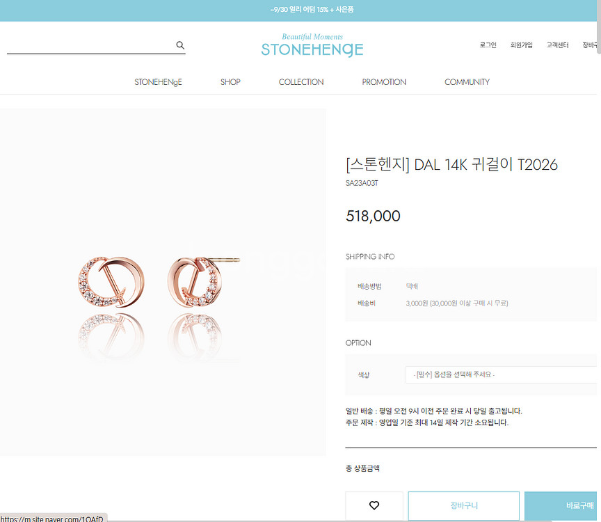Open the cart link in top header

tap(589, 45)
